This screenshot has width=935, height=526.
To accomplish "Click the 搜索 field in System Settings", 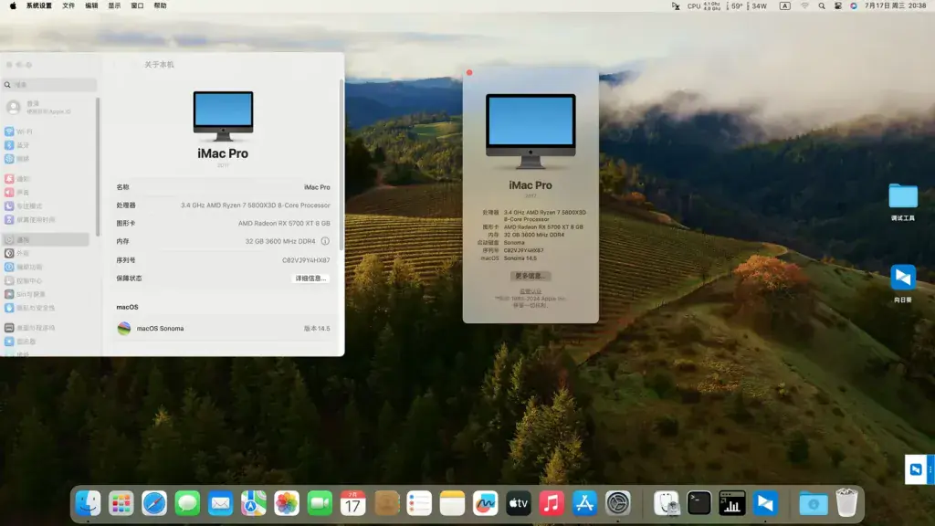I will (x=49, y=85).
